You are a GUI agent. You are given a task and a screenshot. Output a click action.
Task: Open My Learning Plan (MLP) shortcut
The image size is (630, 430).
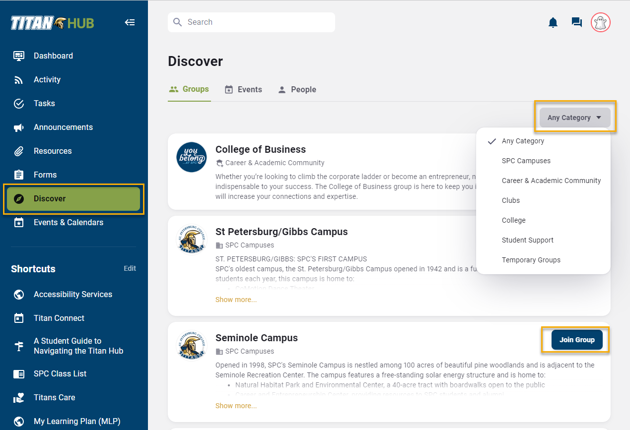73,421
